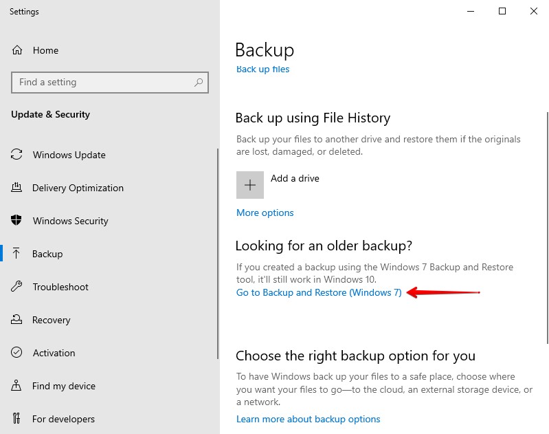Click the Windows Update refresh icon
The height and width of the screenshot is (434, 549).
click(16, 155)
